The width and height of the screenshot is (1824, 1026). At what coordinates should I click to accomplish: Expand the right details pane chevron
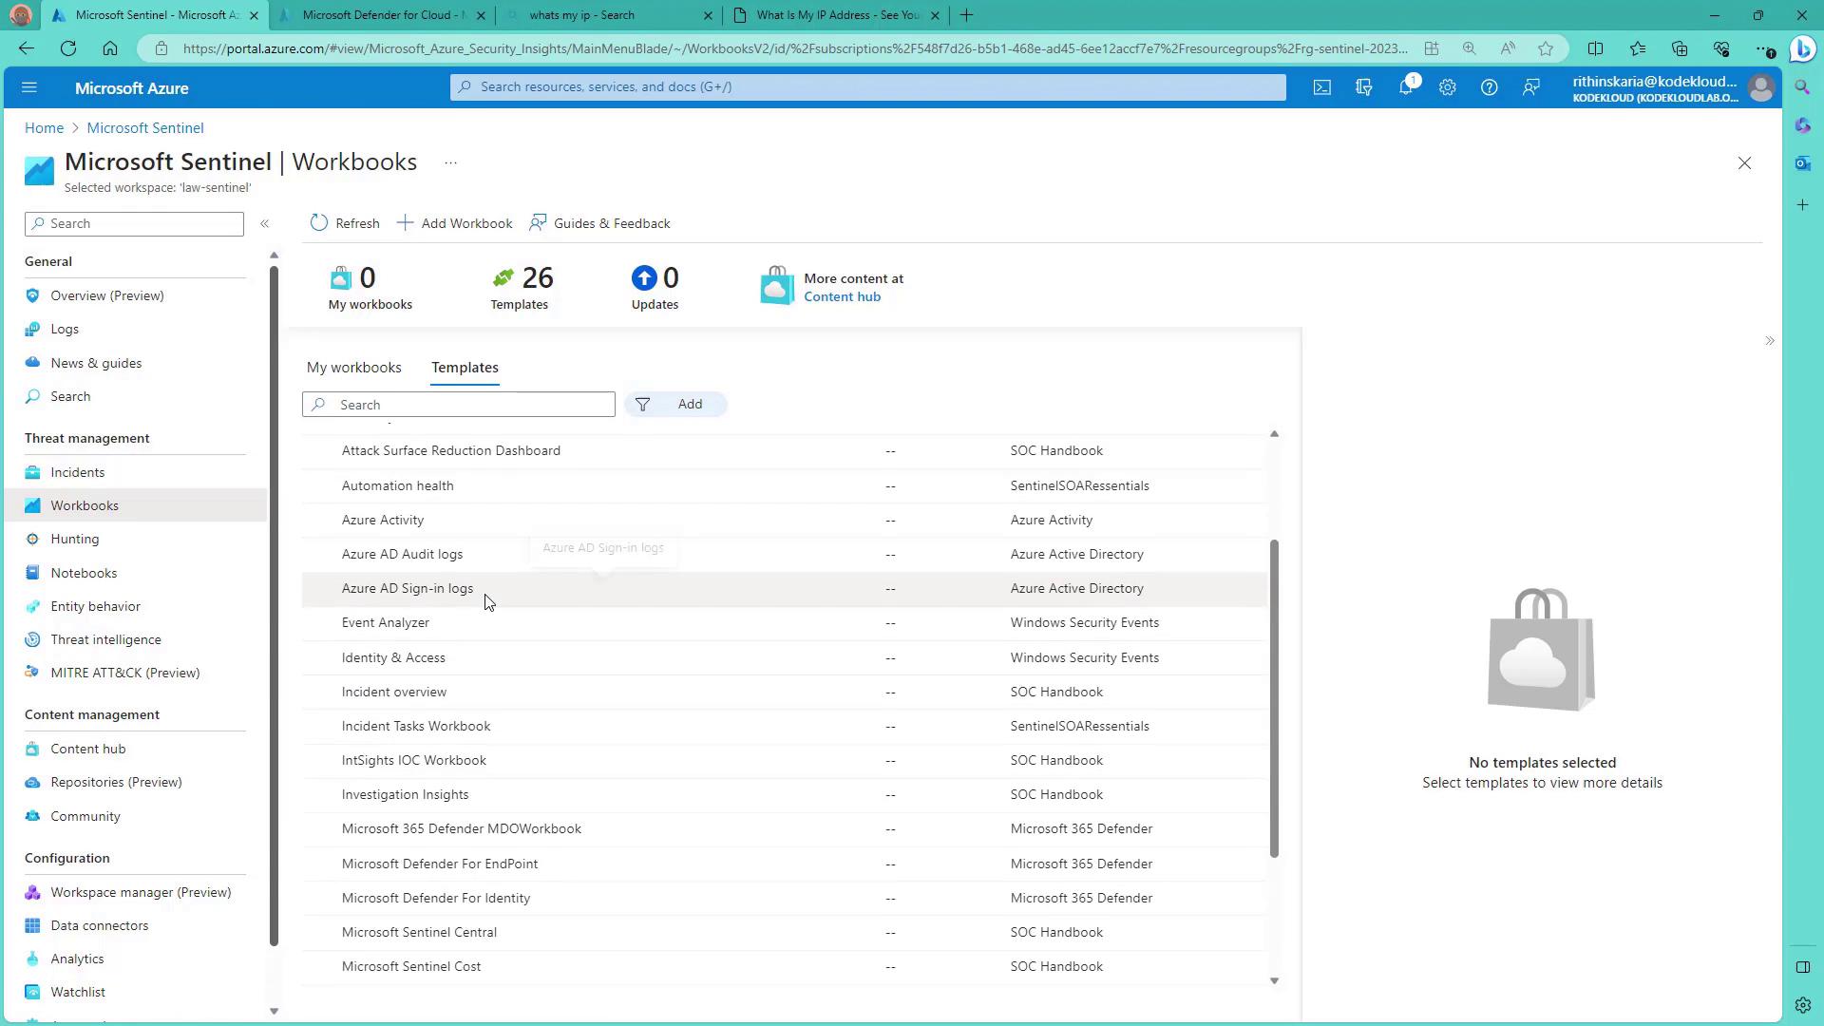coord(1769,341)
